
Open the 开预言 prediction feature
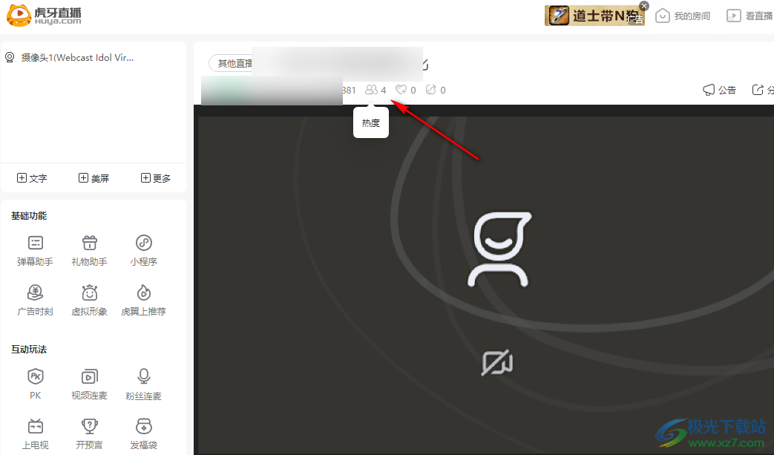point(89,434)
